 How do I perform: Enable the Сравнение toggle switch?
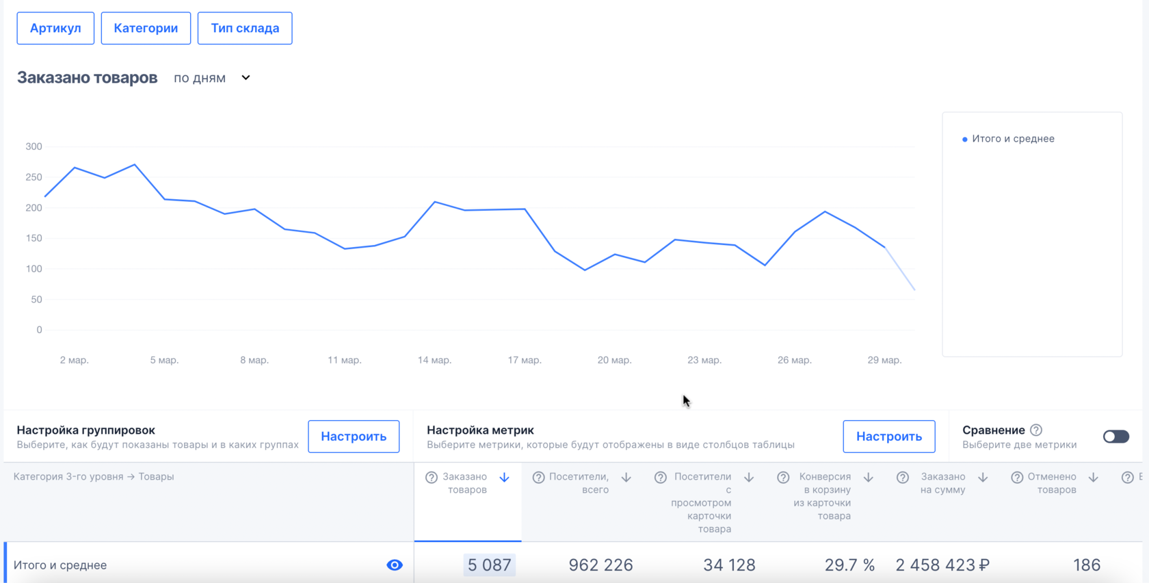(1115, 437)
